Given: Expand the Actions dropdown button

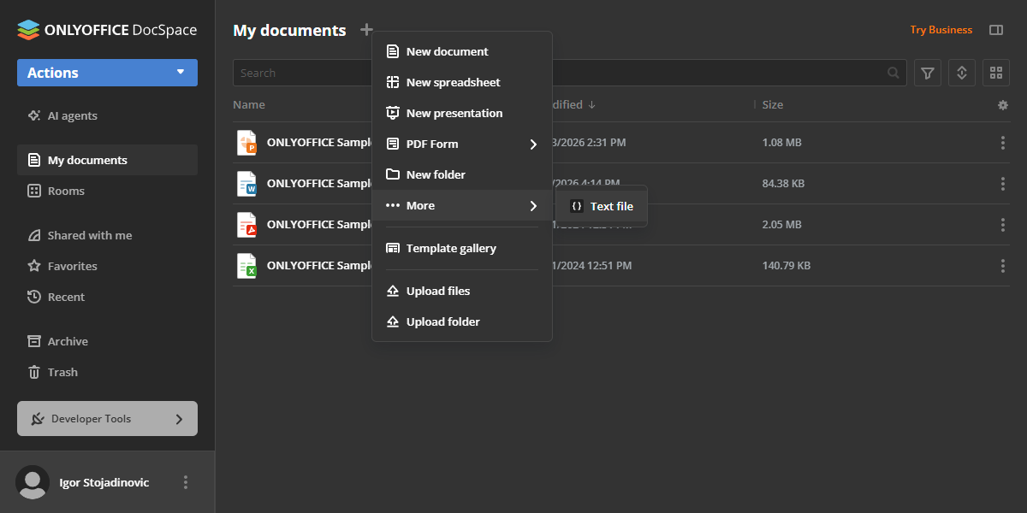Looking at the screenshot, I should pyautogui.click(x=107, y=73).
